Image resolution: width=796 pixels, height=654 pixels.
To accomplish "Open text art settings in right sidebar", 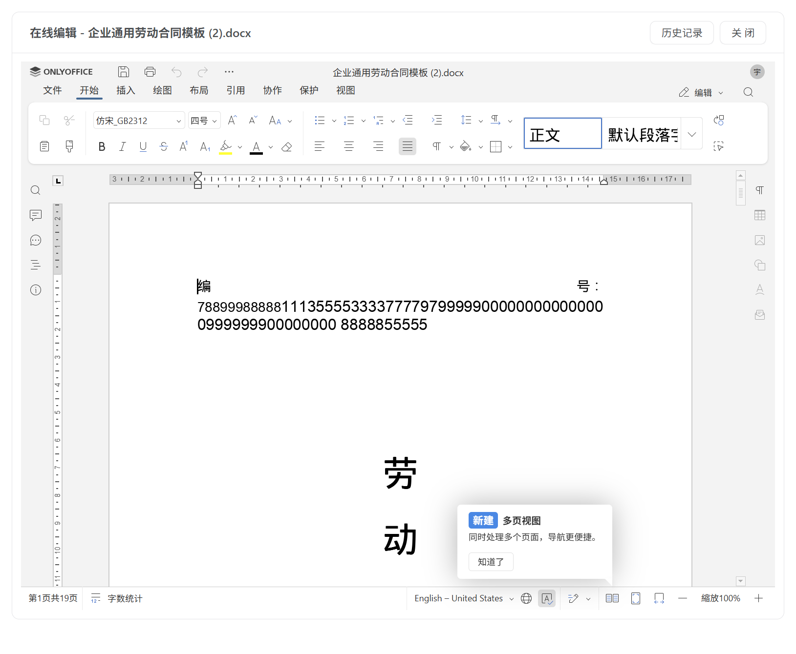I will tap(760, 290).
